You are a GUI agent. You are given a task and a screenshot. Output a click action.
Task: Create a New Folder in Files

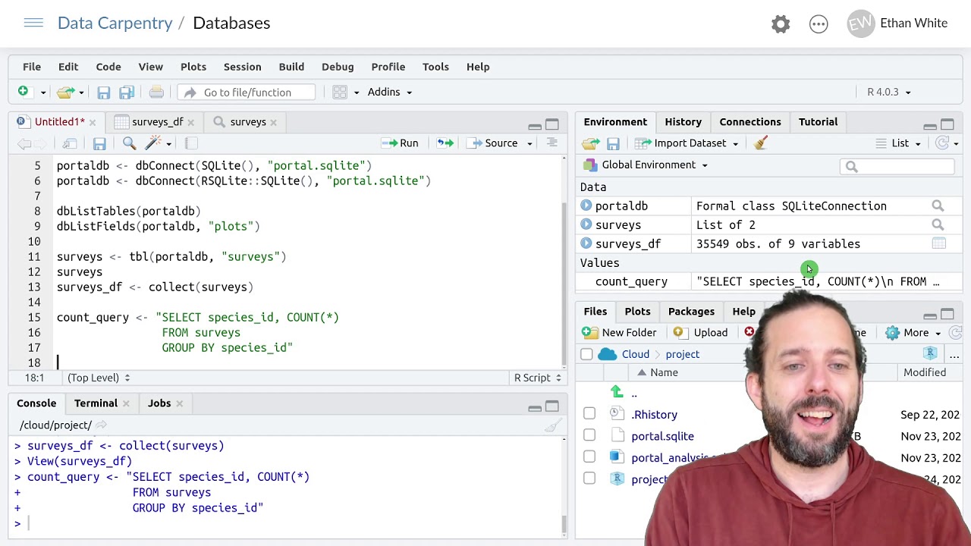click(619, 332)
